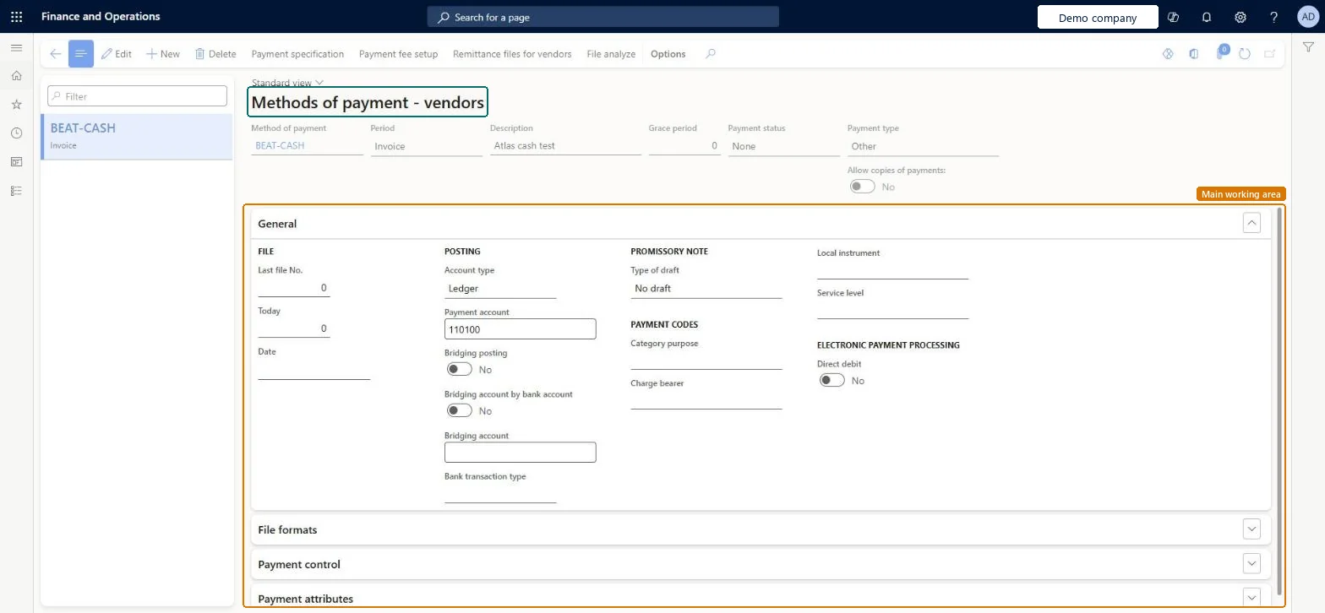Open Modules list icon in the sidebar
This screenshot has height=613, width=1325.
click(x=16, y=191)
